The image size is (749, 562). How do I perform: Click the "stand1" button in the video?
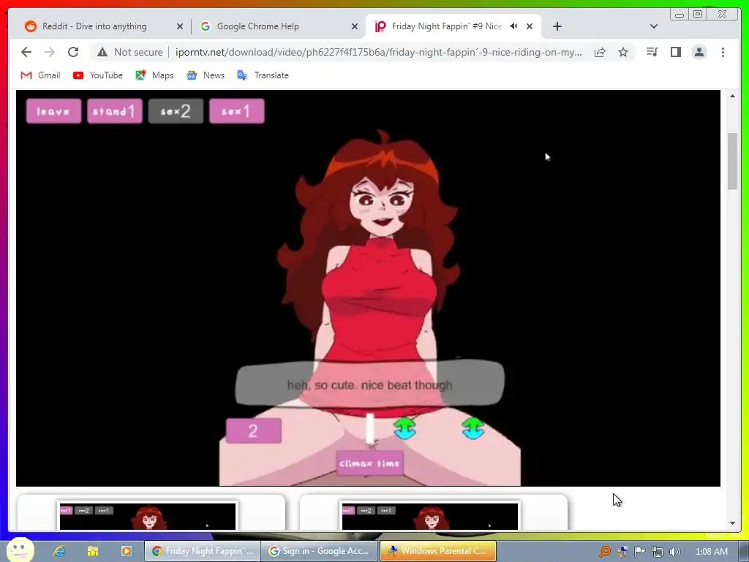(x=115, y=111)
